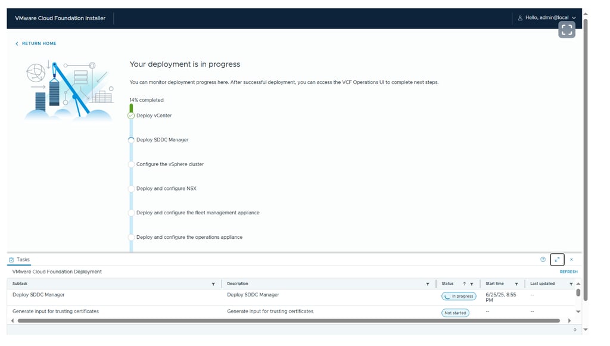Click the 6/25/25, 8:55 PM start time
This screenshot has width=610, height=346.
(x=500, y=297)
